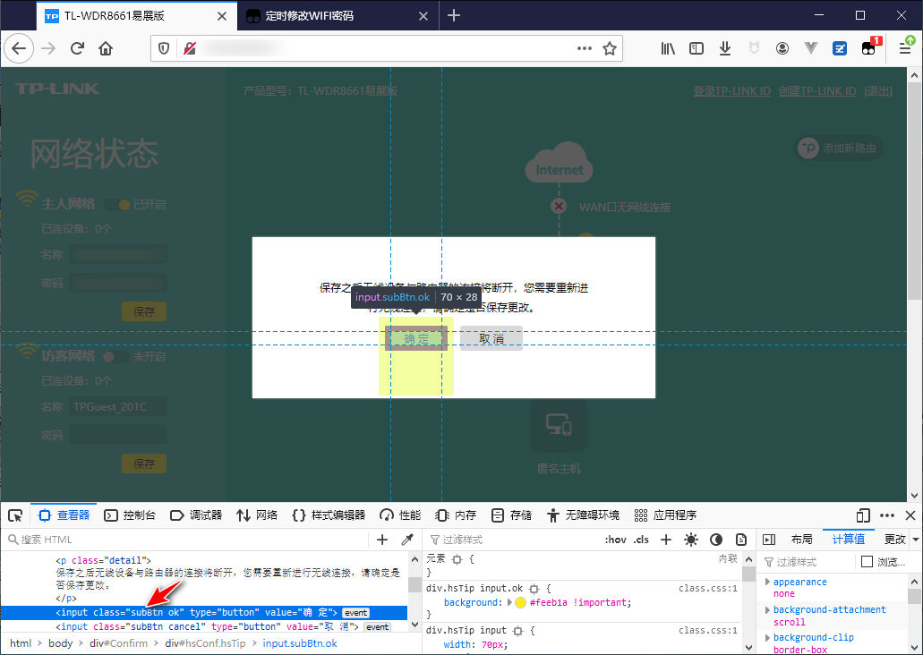This screenshot has width=923, height=655.
Task: Switch to the 网络 Network tab
Action: tap(257, 515)
